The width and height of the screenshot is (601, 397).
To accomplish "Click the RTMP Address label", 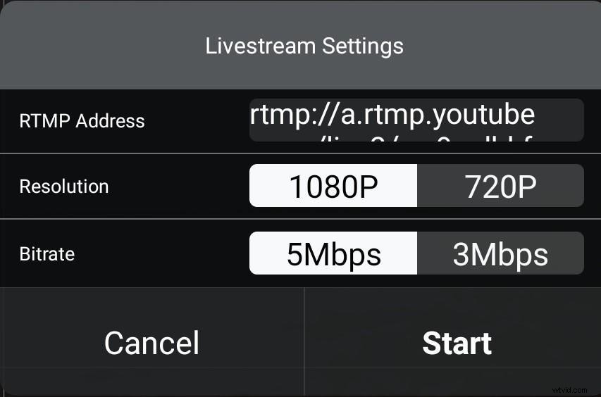I will 82,121.
